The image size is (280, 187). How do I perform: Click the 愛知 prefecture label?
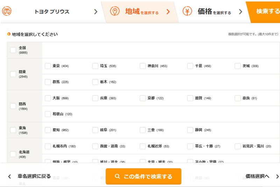tap(56, 130)
